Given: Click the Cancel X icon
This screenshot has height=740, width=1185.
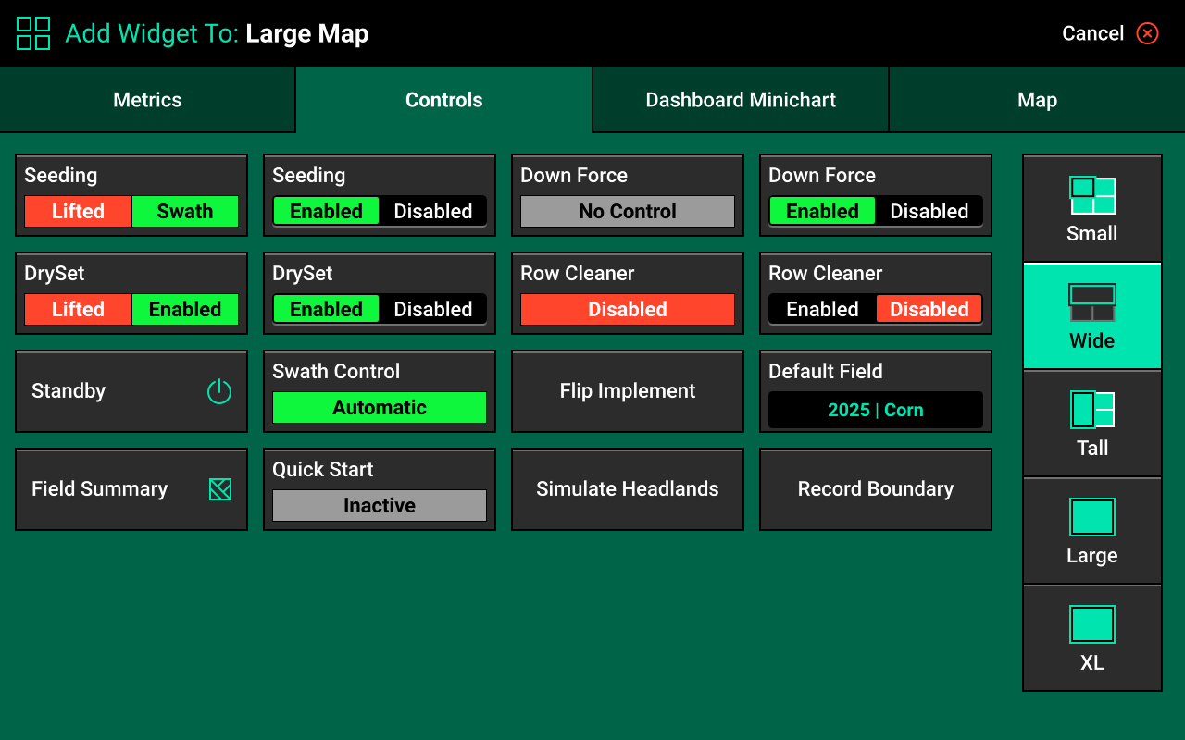Looking at the screenshot, I should (x=1148, y=33).
